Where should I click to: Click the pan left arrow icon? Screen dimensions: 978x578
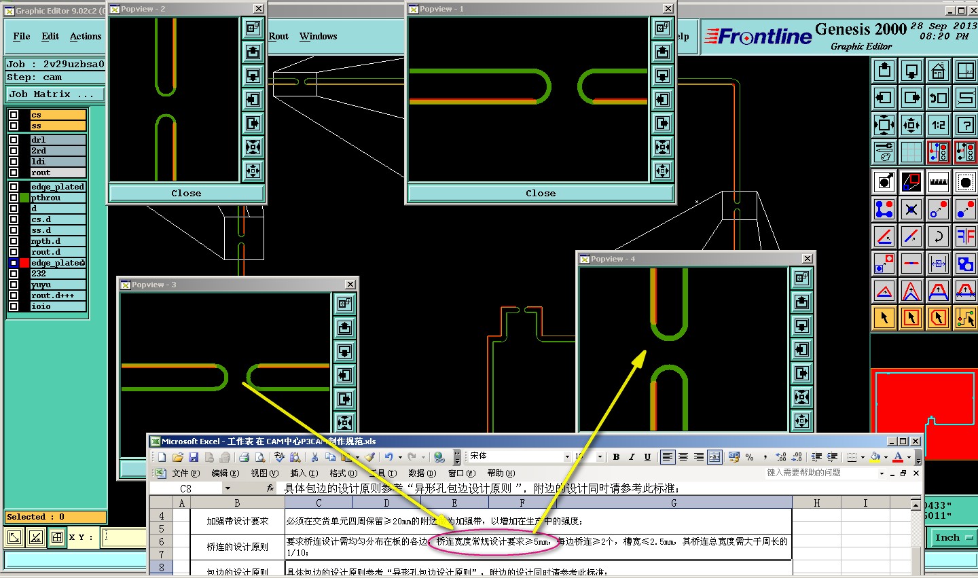click(884, 98)
